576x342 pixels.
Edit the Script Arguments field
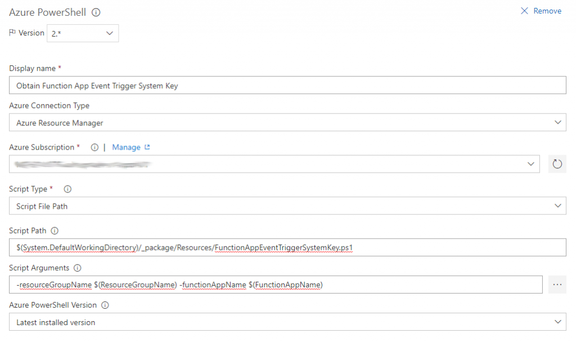276,285
